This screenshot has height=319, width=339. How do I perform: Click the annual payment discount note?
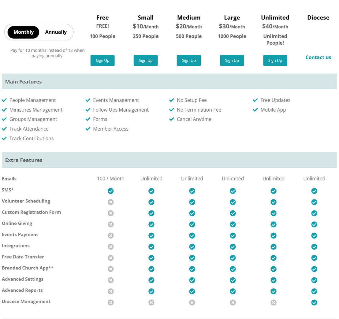pyautogui.click(x=47, y=53)
